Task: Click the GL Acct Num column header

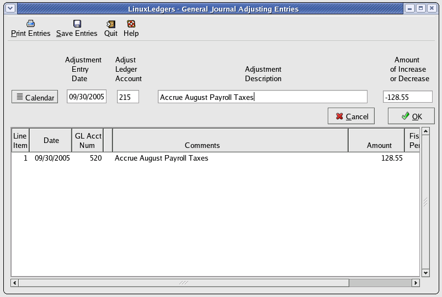Action: pyautogui.click(x=88, y=140)
